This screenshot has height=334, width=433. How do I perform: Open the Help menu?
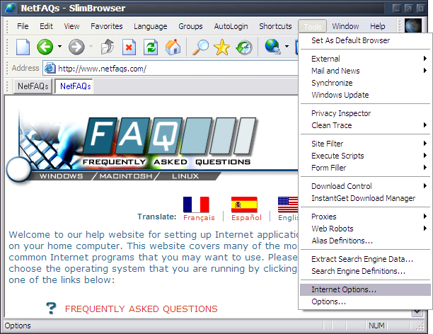coord(378,26)
